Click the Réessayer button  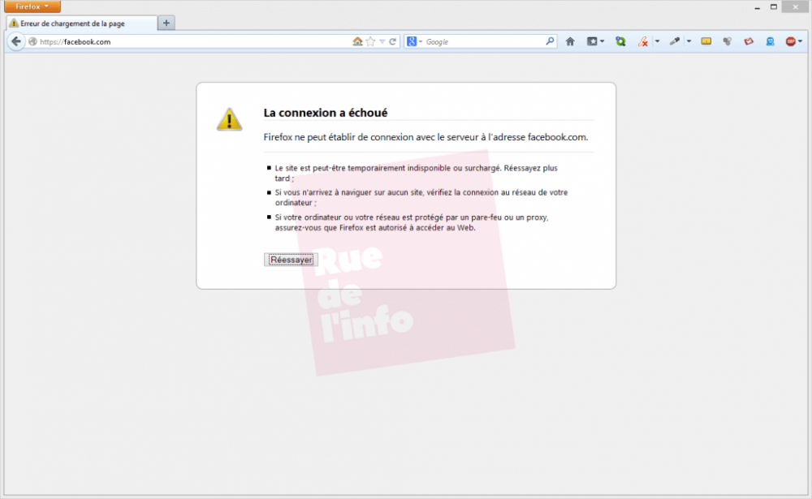(291, 260)
